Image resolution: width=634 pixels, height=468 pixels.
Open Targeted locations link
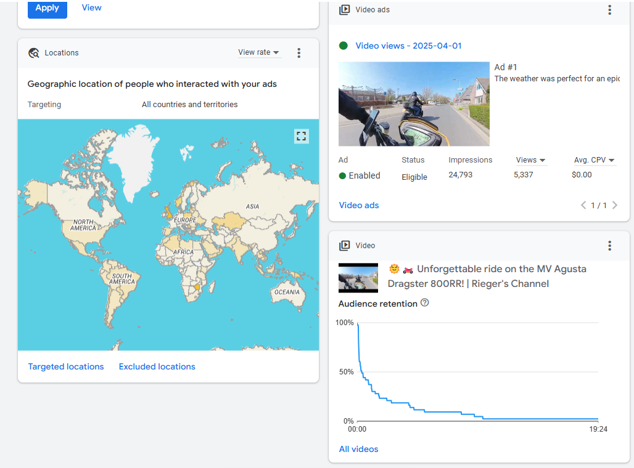tap(66, 366)
